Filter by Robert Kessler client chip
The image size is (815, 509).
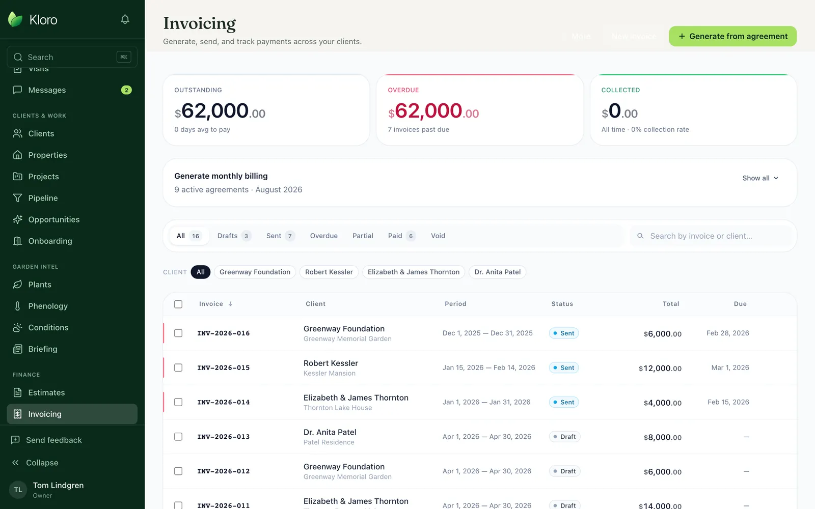pyautogui.click(x=329, y=272)
